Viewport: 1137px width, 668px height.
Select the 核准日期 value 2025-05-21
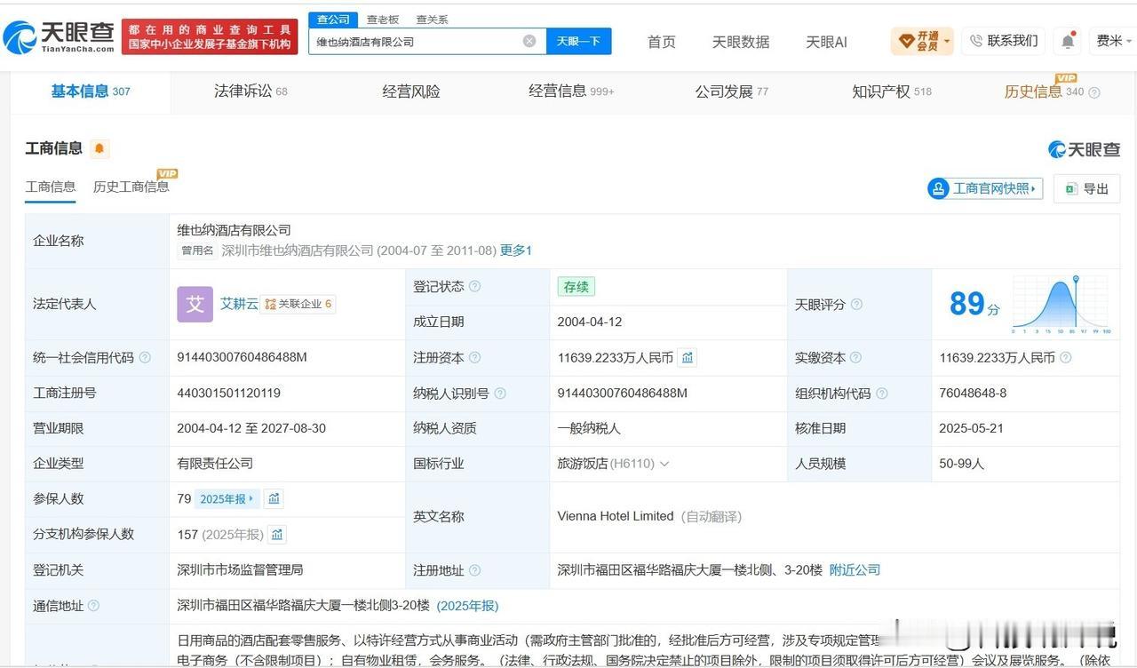coord(971,428)
